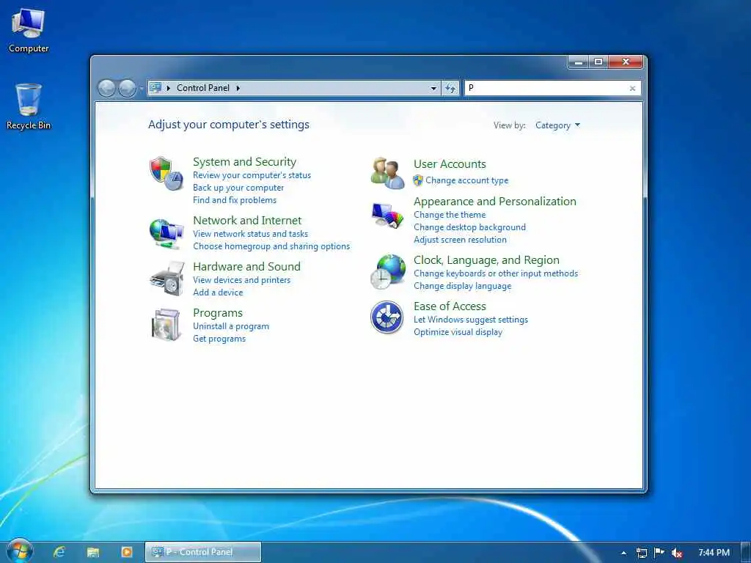Click Change desktop background link
Screen dimensions: 751x563
(x=469, y=227)
